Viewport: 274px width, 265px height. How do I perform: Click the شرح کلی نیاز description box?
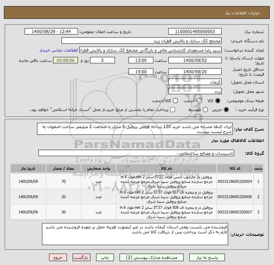click(135, 129)
